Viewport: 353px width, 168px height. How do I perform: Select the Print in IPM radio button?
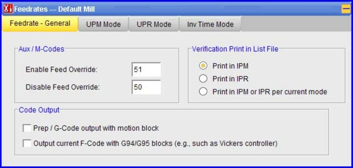(x=203, y=66)
